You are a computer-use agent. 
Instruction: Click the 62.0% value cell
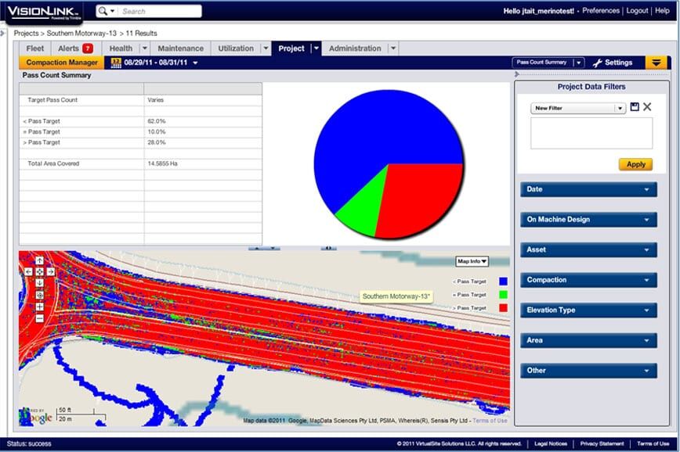click(x=203, y=121)
